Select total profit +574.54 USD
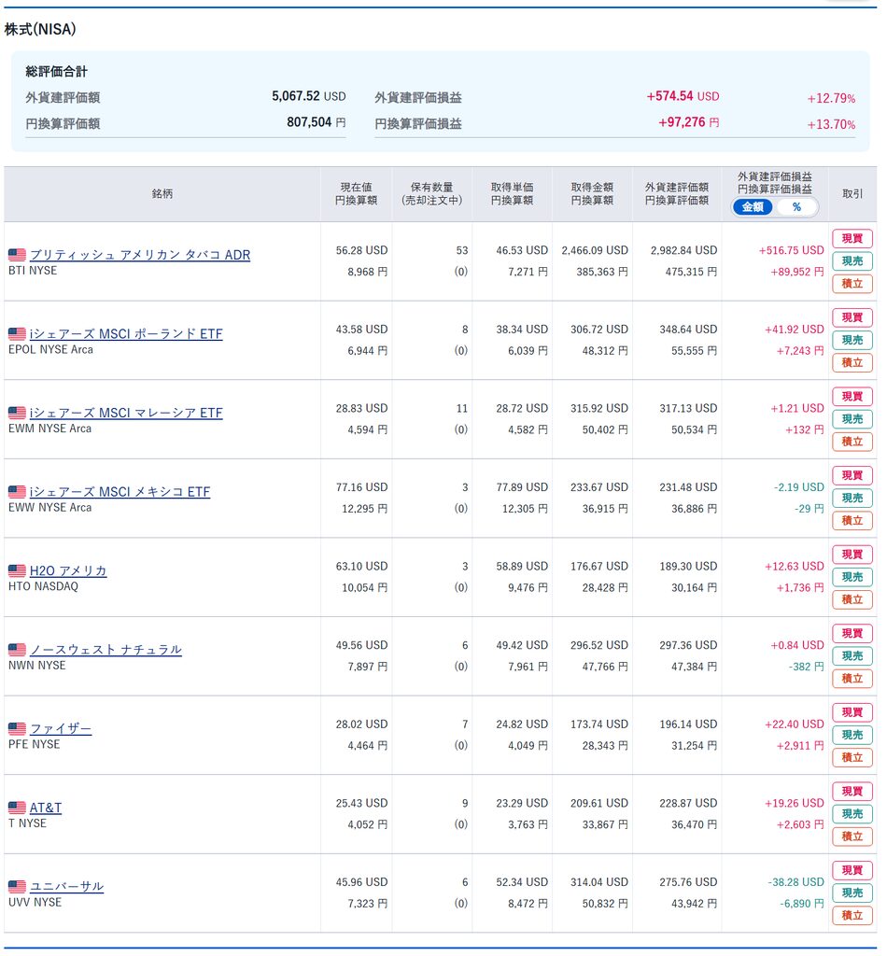887x956 pixels. pos(683,96)
